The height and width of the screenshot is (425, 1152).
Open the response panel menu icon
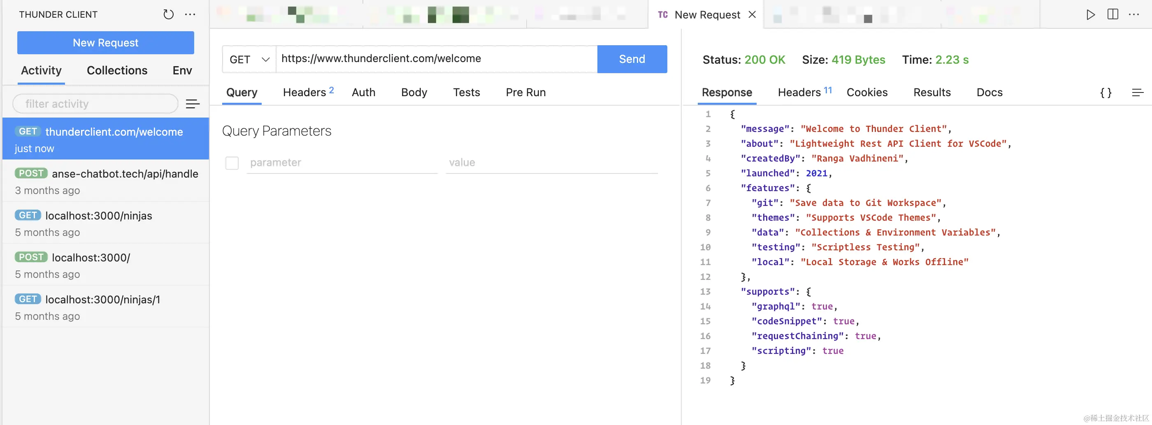click(1138, 92)
